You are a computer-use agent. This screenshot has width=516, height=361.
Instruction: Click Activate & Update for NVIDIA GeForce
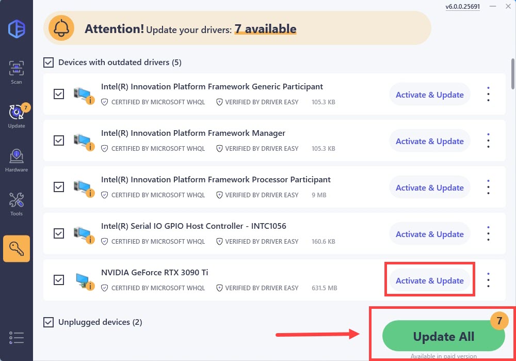[x=429, y=281]
